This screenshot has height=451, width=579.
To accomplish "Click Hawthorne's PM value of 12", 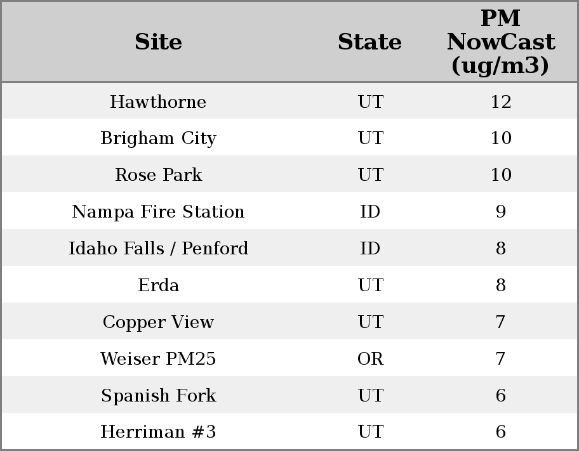I will click(500, 102).
